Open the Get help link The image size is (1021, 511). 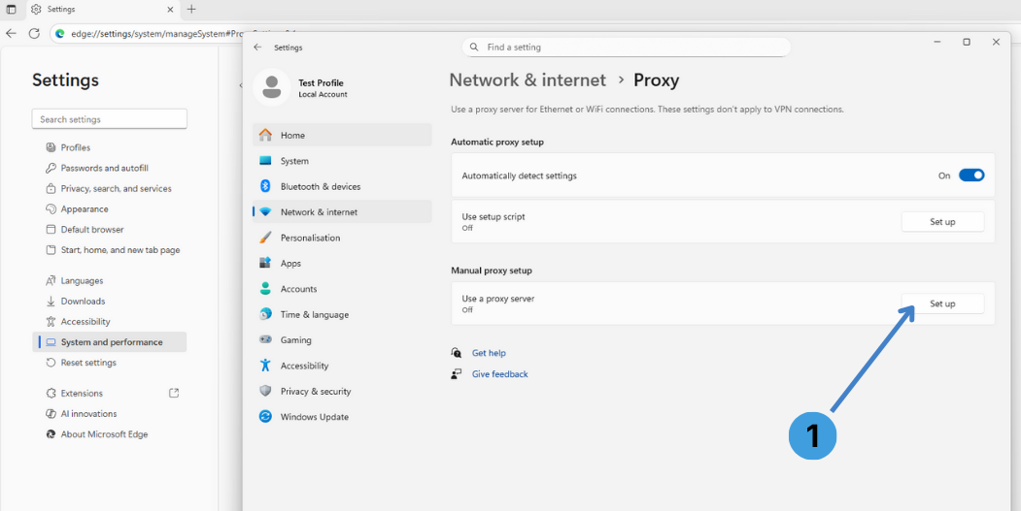click(489, 353)
